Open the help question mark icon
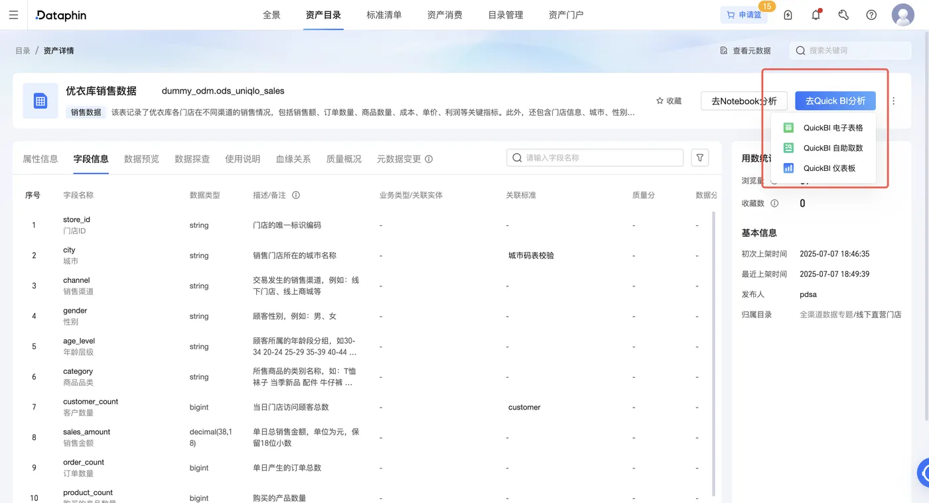This screenshot has width=929, height=503. coord(871,15)
